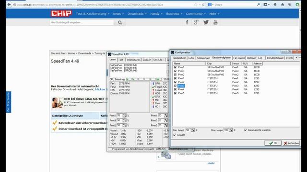Screen dimensions: 307x172
Task: Open CHIP's Facebook page icon
Action: [187, 22]
